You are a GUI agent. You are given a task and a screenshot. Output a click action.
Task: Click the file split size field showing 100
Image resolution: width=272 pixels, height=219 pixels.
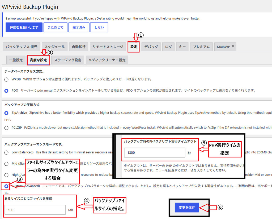(35, 210)
